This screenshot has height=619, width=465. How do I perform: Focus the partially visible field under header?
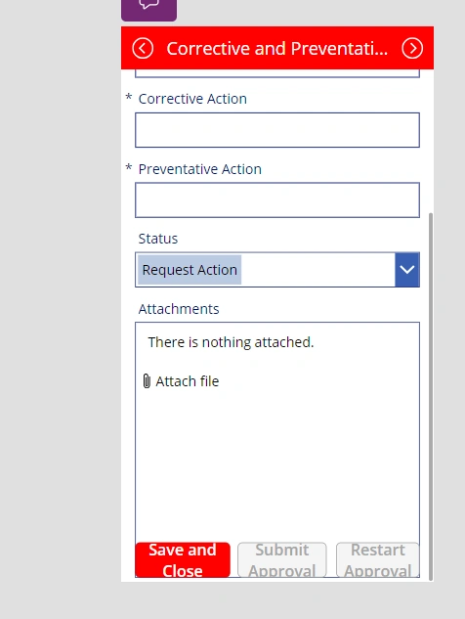coord(277,73)
